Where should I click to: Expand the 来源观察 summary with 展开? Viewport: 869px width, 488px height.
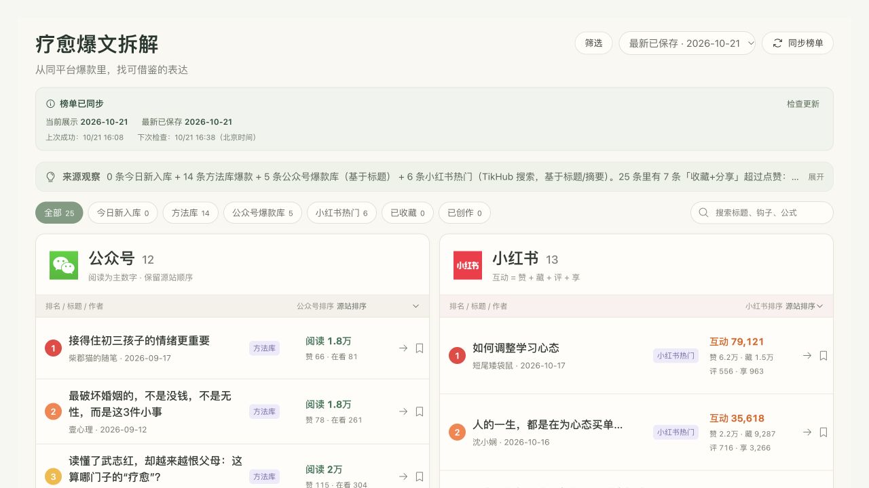tap(816, 177)
